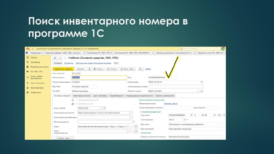
Task: Open Долгосрочные права пользования активами link
Action: (x=94, y=63)
